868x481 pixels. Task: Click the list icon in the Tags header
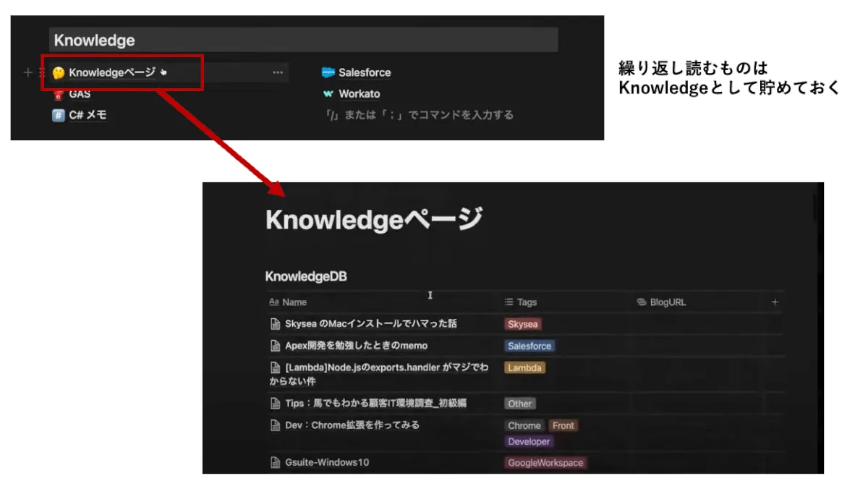(509, 302)
